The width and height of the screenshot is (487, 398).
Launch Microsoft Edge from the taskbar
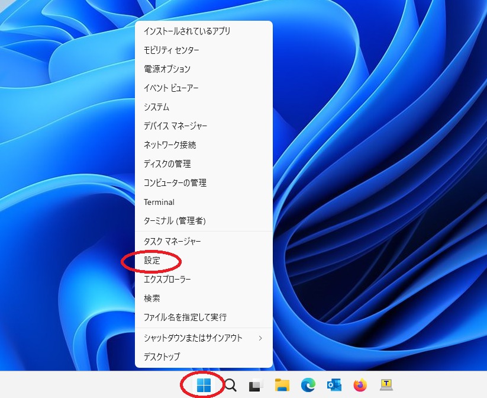[x=308, y=385]
